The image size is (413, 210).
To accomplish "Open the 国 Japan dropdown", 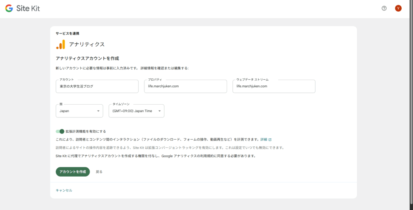I will (79, 111).
